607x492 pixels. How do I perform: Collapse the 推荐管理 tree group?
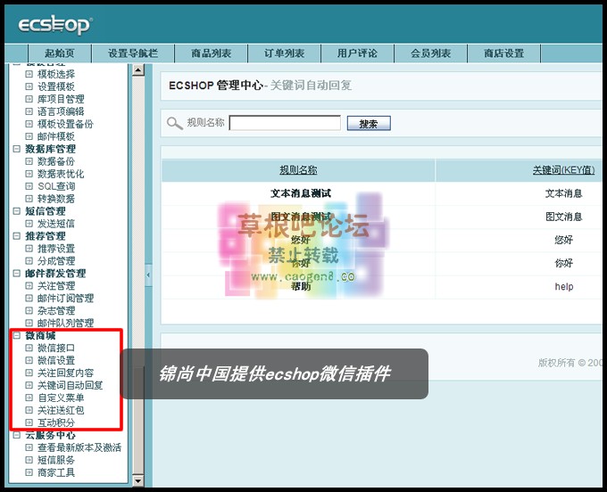pyautogui.click(x=17, y=236)
